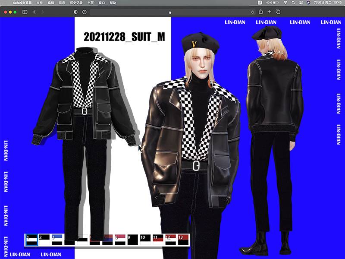Image resolution: width=345 pixels, height=259 pixels.
Task: Toggle the Safari sidebar
Action: (x=24, y=12)
